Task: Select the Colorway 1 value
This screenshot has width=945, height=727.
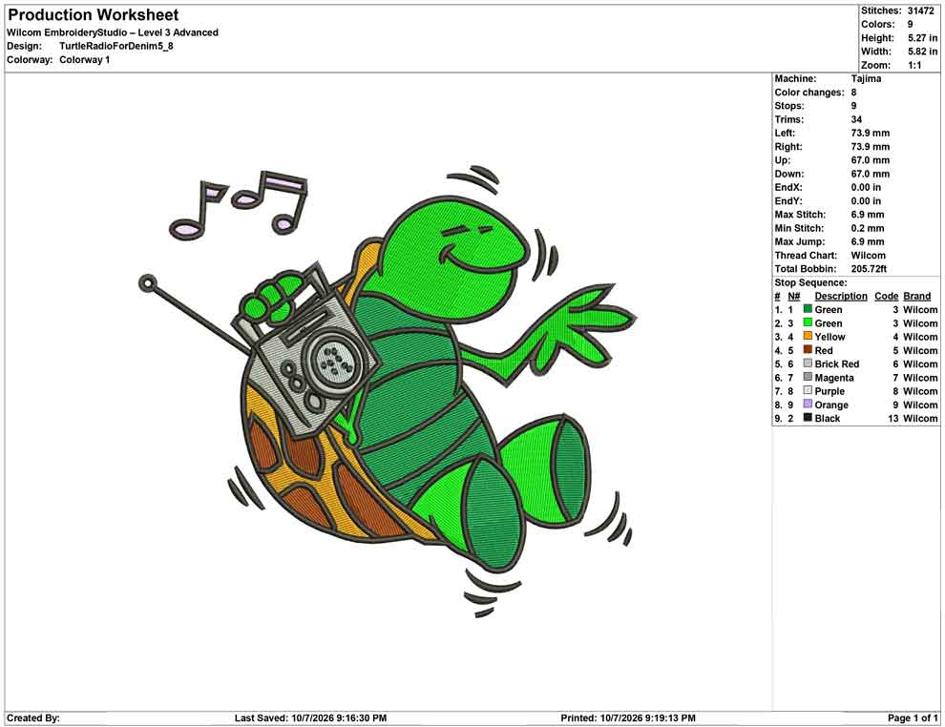Action: pyautogui.click(x=84, y=60)
